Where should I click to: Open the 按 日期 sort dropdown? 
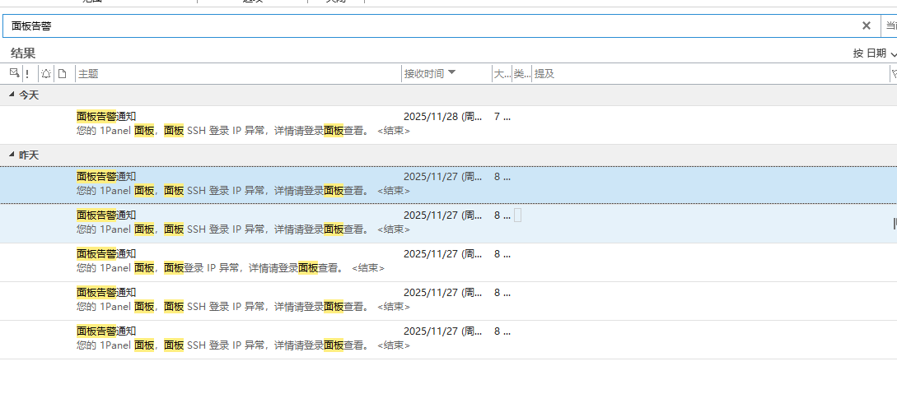874,53
